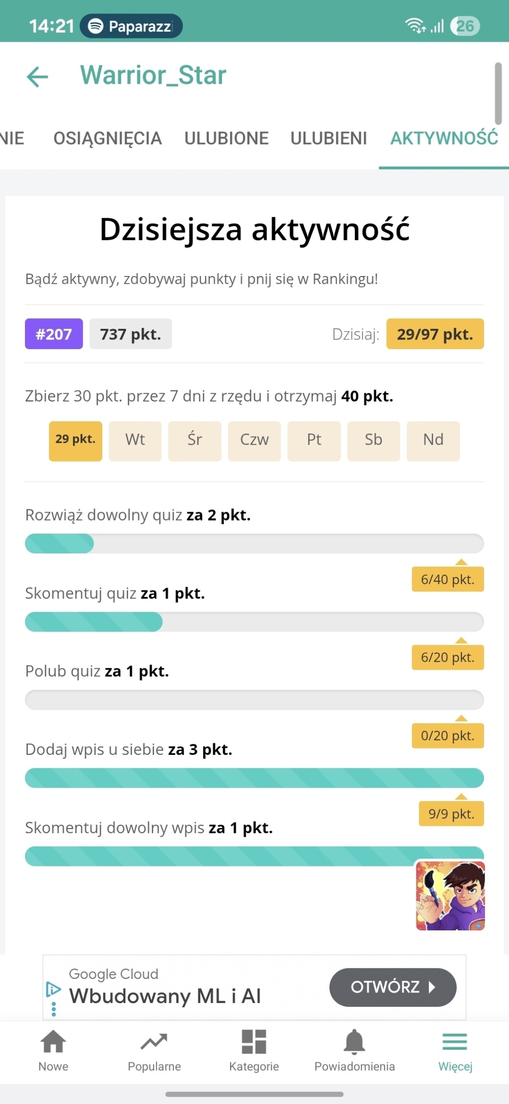Tap the #207 ranking badge
Screen dimensions: 509x1104
point(54,334)
